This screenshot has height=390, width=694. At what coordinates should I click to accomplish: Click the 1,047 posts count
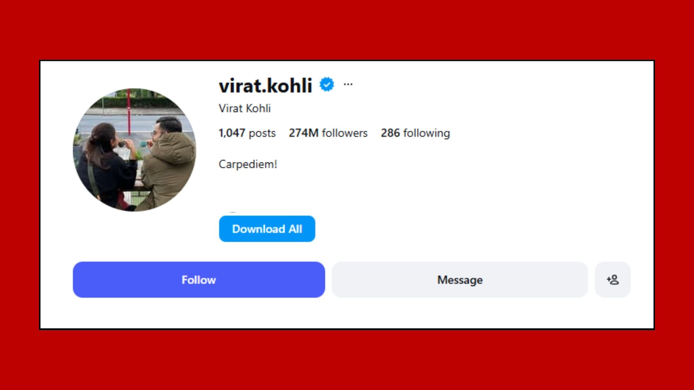(x=247, y=133)
